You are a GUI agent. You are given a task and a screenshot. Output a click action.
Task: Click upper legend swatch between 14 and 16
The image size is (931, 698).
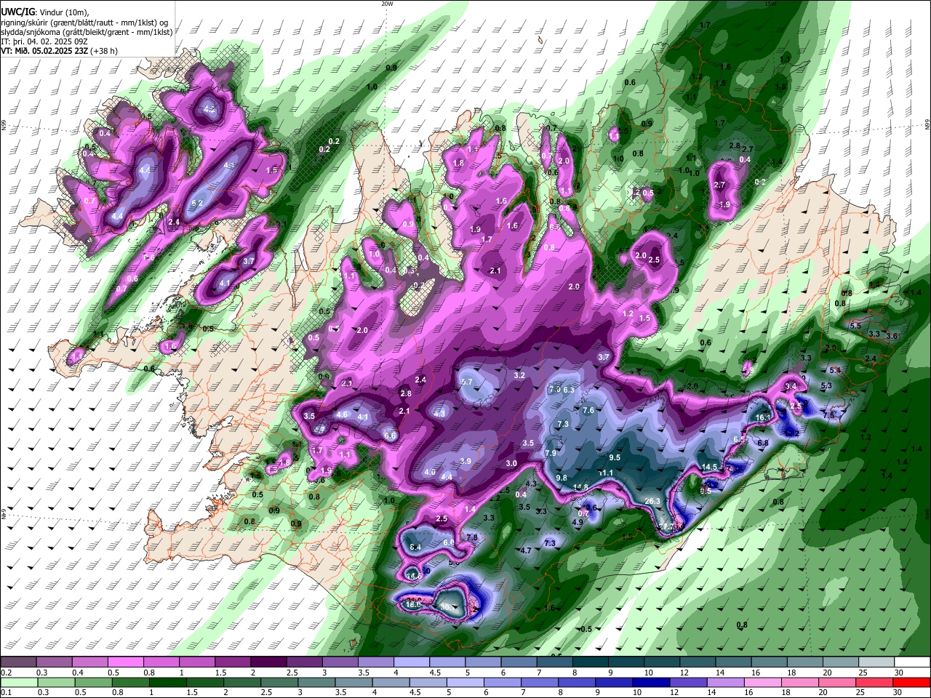(734, 662)
